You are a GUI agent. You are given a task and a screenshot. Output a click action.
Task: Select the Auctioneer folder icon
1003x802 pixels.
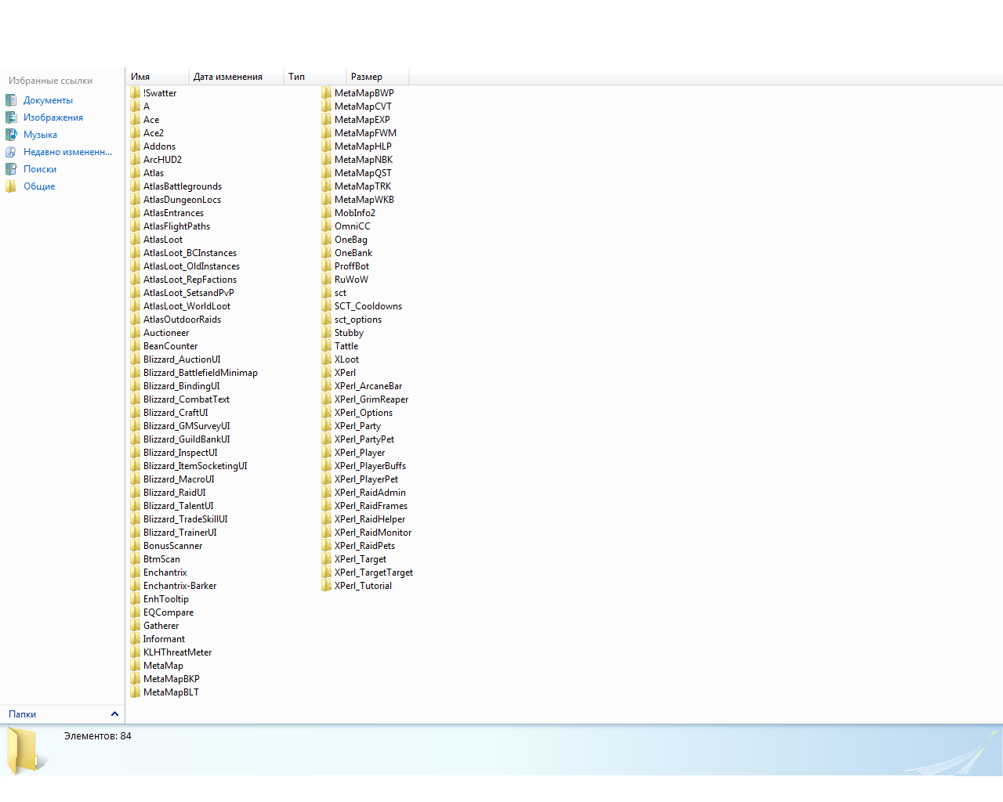pos(136,333)
